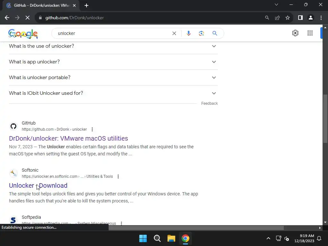Open a new tab with plus button

[86, 5]
